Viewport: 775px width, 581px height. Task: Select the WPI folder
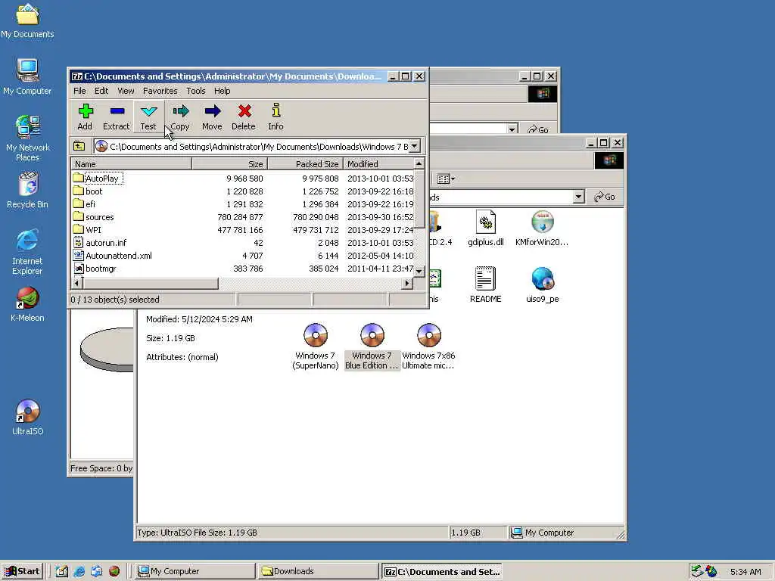pyautogui.click(x=88, y=230)
